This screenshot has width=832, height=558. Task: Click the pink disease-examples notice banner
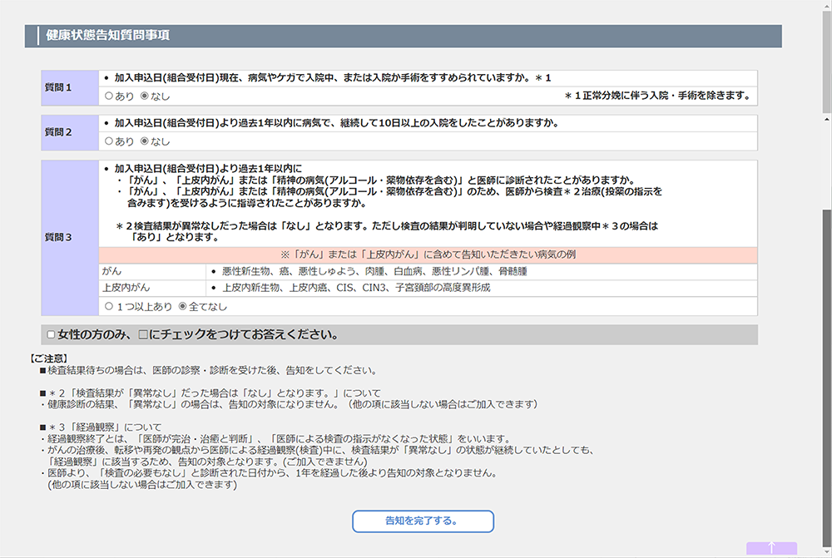428,255
